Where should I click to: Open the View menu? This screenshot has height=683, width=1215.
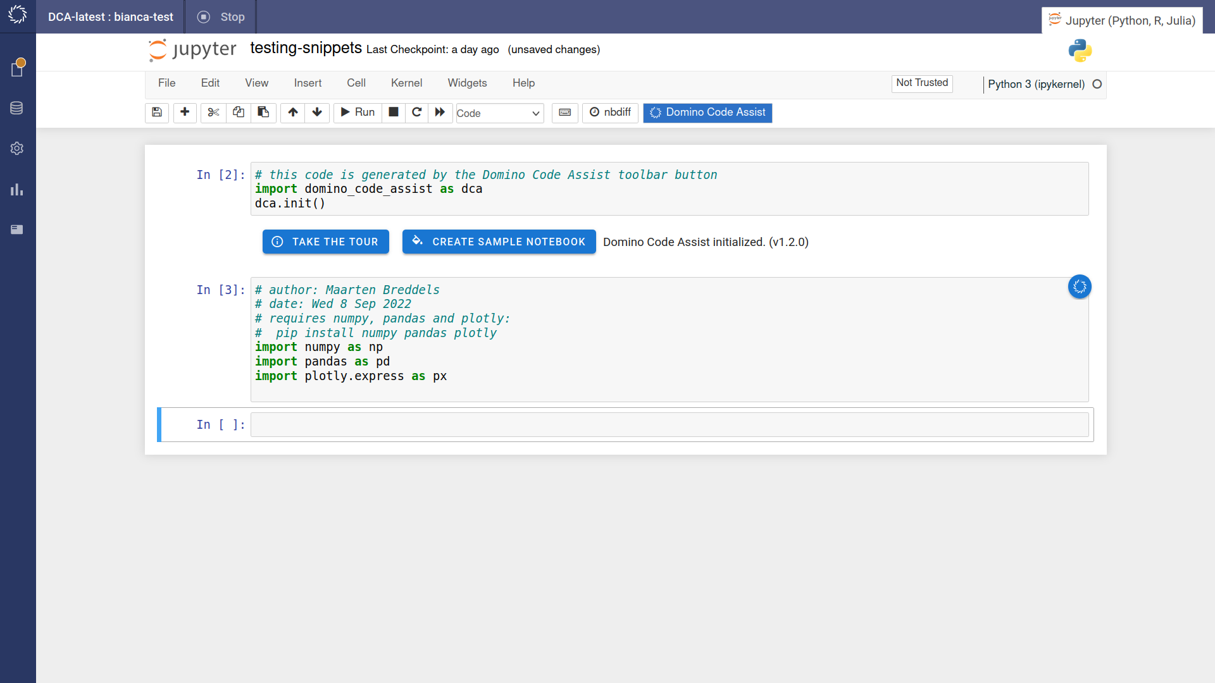(x=257, y=83)
